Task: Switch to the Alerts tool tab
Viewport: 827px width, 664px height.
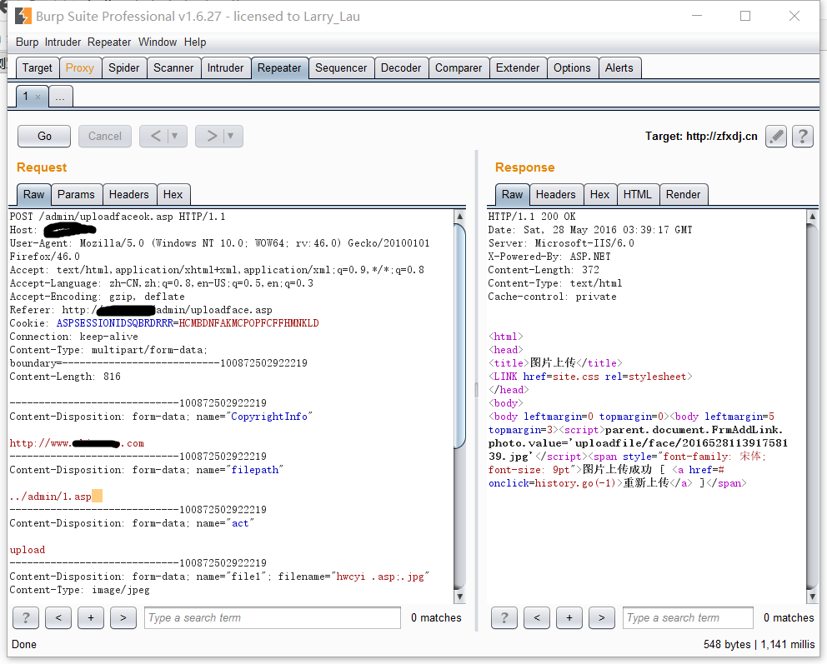Action: (x=619, y=68)
